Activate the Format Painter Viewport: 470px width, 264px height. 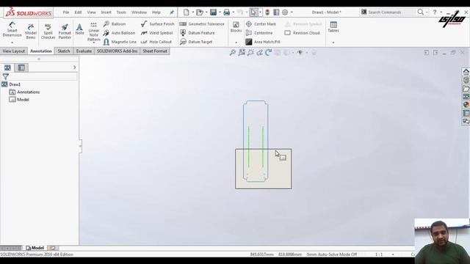(x=65, y=32)
